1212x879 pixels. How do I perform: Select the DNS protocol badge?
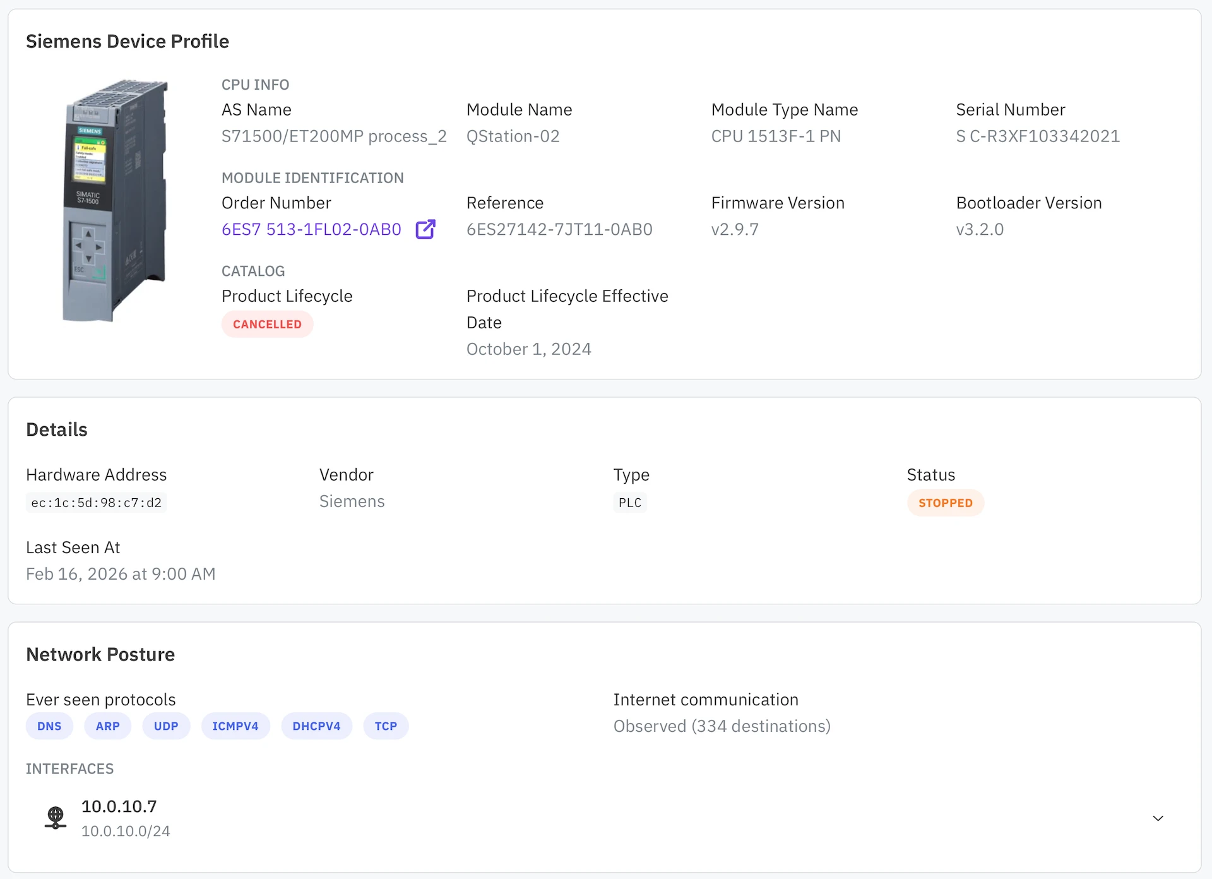click(49, 726)
